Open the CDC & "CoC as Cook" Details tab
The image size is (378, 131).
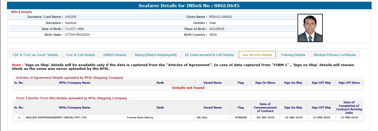pos(35,55)
